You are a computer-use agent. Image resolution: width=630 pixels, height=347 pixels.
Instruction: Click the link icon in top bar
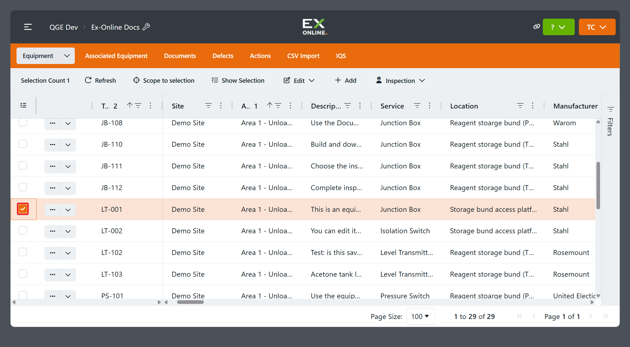tap(537, 27)
